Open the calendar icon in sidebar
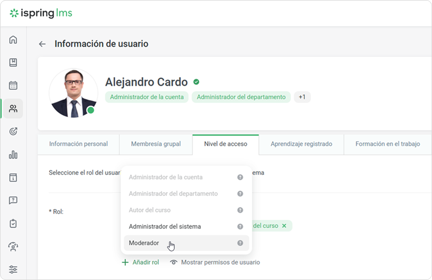The height and width of the screenshot is (280, 432). tap(13, 86)
